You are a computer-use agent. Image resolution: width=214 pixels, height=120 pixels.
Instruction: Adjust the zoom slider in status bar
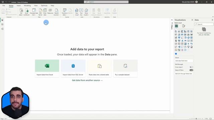(196, 119)
